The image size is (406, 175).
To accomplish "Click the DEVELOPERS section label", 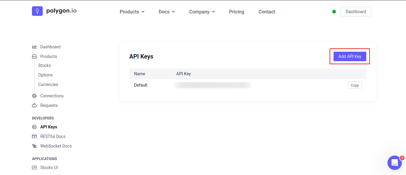I will tap(43, 118).
